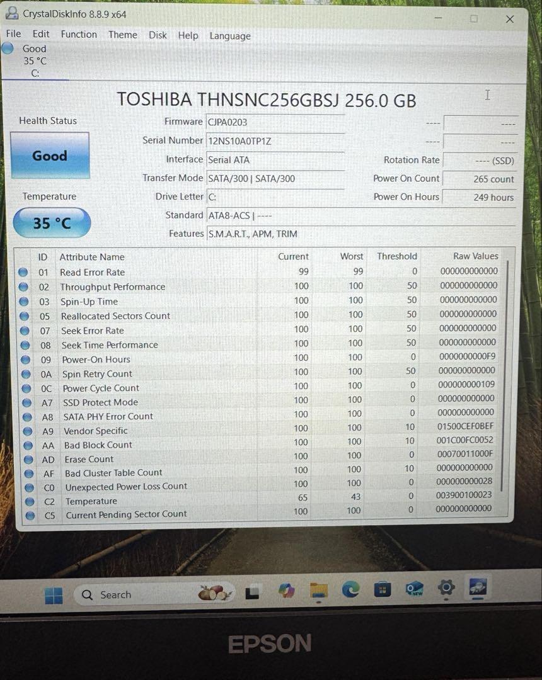Click the status dot for Vendor Specific

pyautogui.click(x=28, y=431)
